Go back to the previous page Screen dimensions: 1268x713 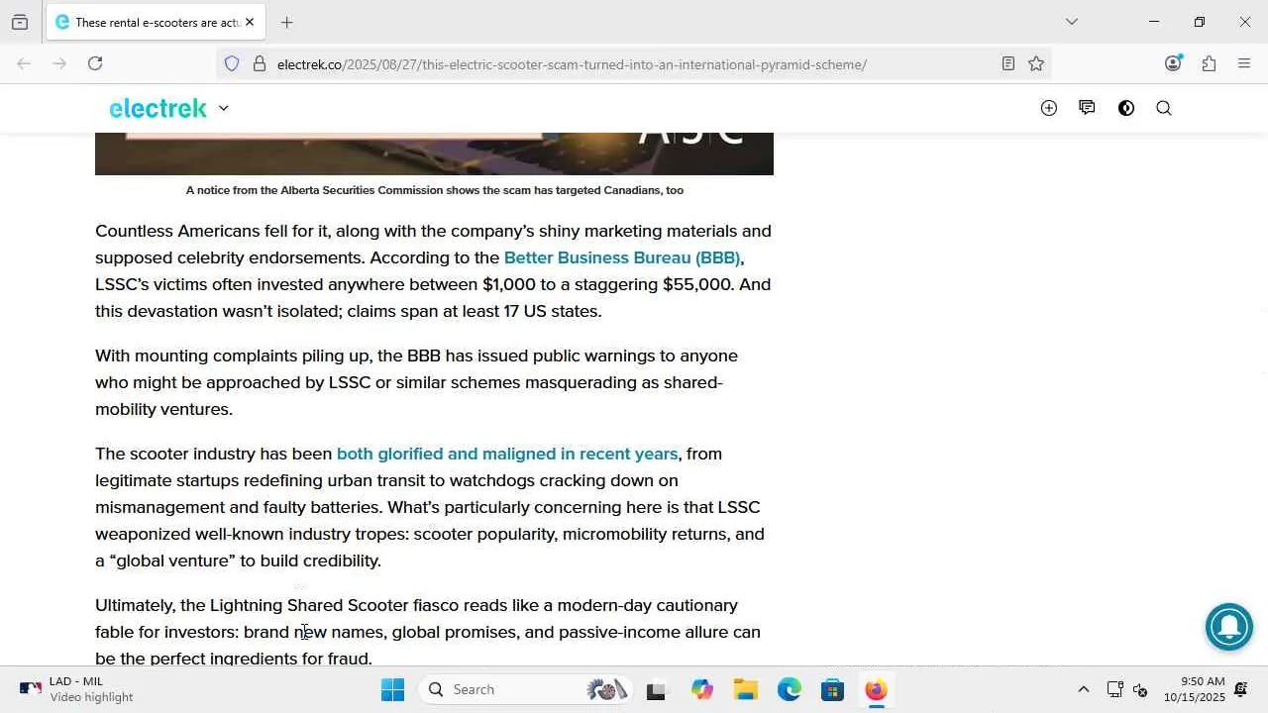click(24, 63)
